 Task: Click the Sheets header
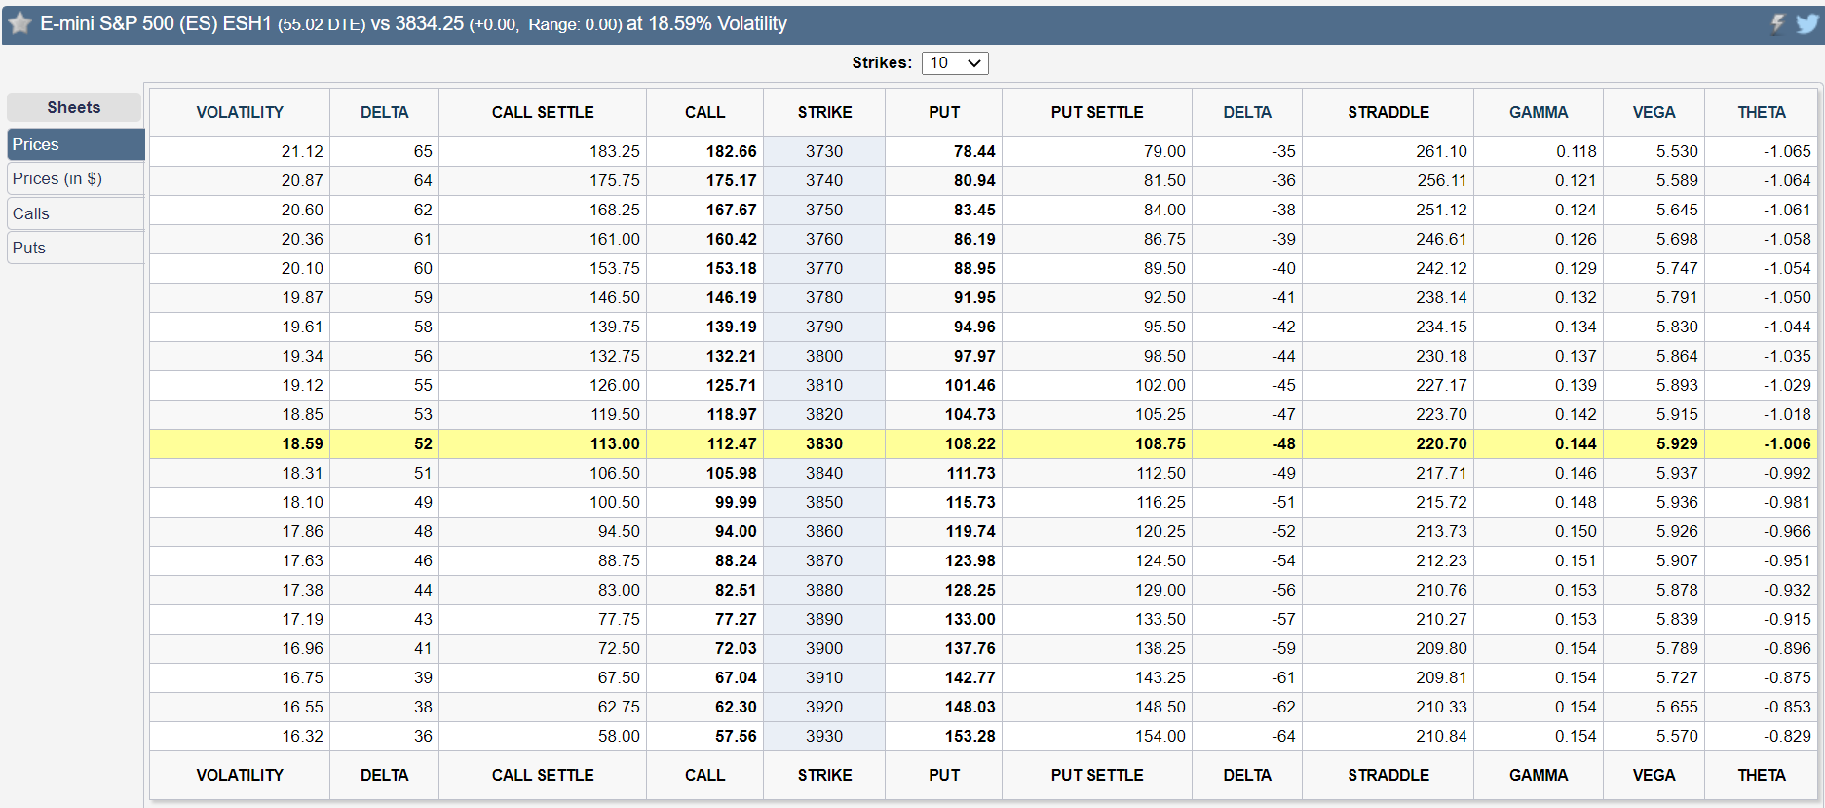pyautogui.click(x=74, y=107)
